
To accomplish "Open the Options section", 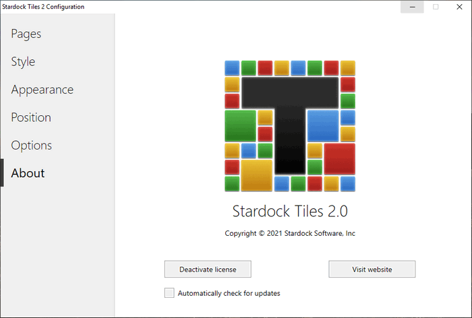I will [31, 146].
